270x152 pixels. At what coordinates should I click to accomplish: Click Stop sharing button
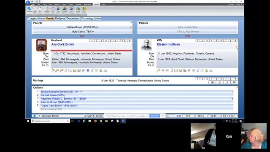click(x=154, y=116)
